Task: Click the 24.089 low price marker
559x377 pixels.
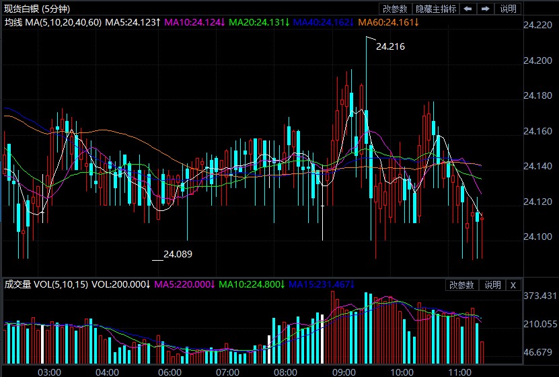Action: 178,254
